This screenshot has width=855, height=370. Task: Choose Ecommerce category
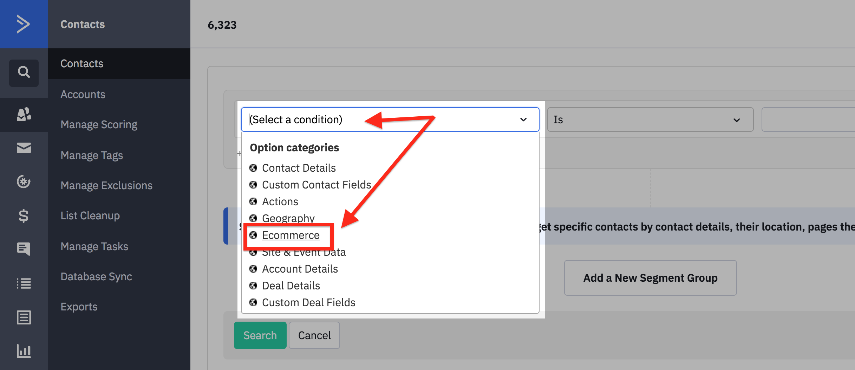[291, 235]
